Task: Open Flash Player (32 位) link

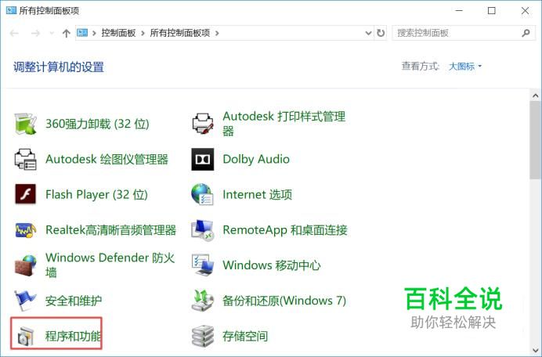Action: tap(96, 195)
